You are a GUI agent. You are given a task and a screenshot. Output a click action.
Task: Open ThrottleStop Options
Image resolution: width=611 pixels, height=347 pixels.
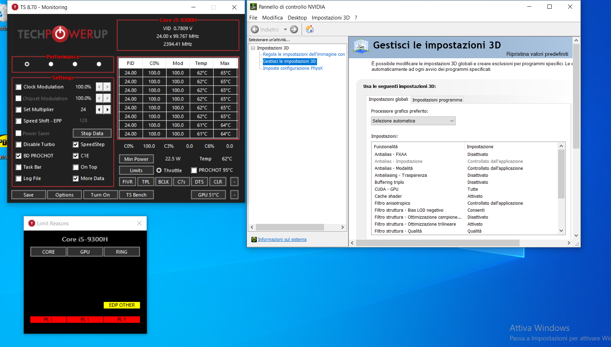65,195
